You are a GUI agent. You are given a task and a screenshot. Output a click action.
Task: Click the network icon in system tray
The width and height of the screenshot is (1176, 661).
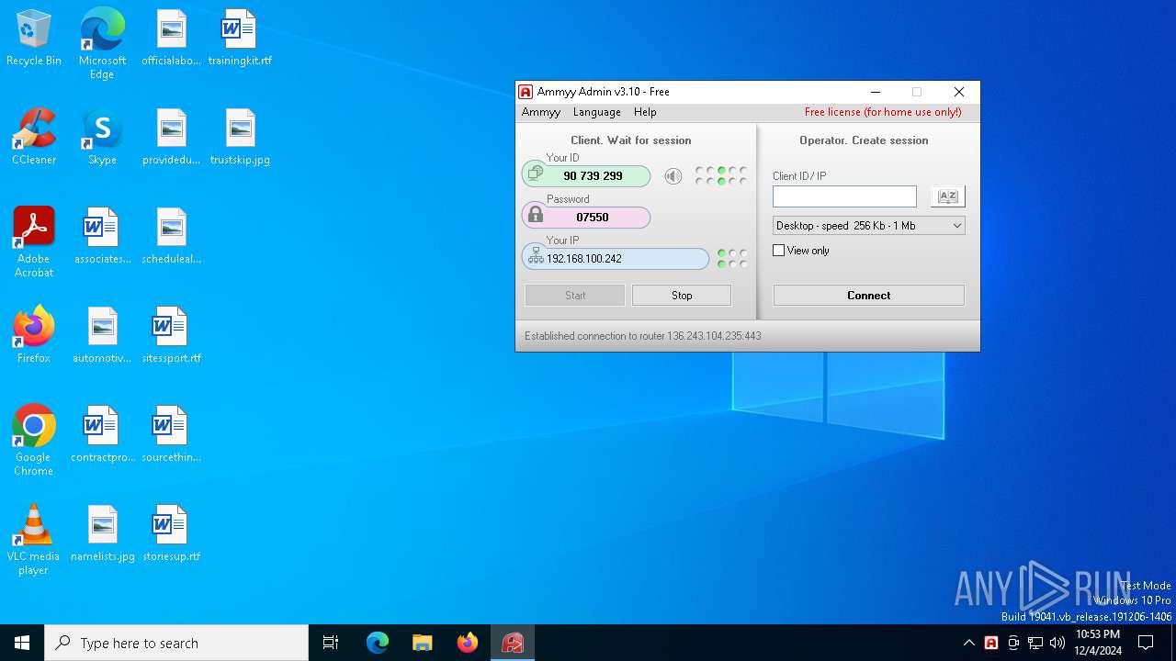(1035, 643)
